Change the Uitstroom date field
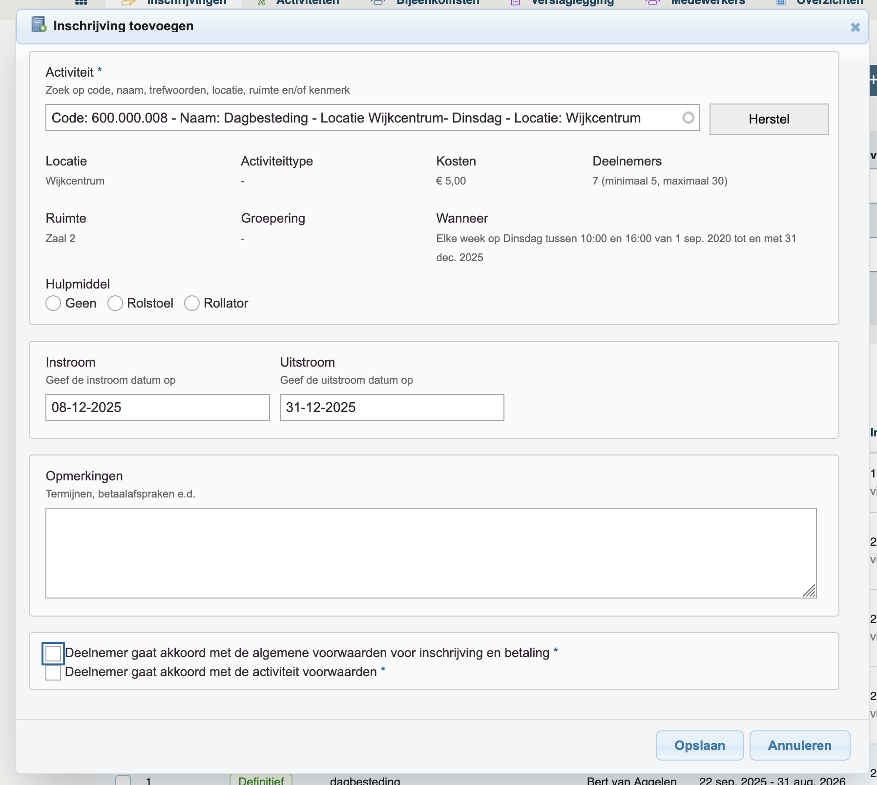Screen dimensions: 877x785 392,407
